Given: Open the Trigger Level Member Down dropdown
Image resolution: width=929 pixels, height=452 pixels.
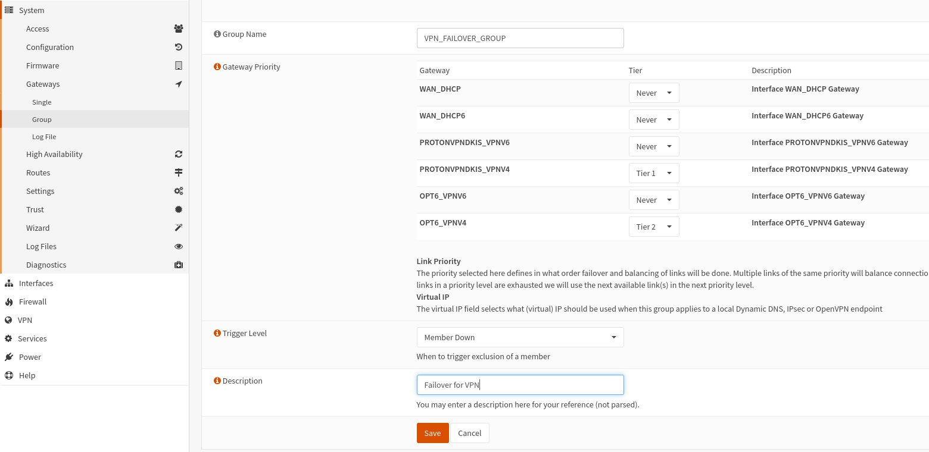Looking at the screenshot, I should [520, 337].
